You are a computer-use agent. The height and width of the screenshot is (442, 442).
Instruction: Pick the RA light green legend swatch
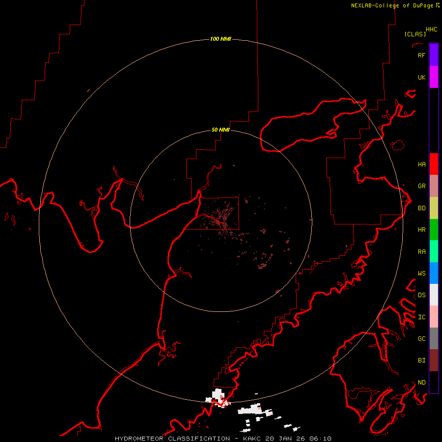(434, 251)
